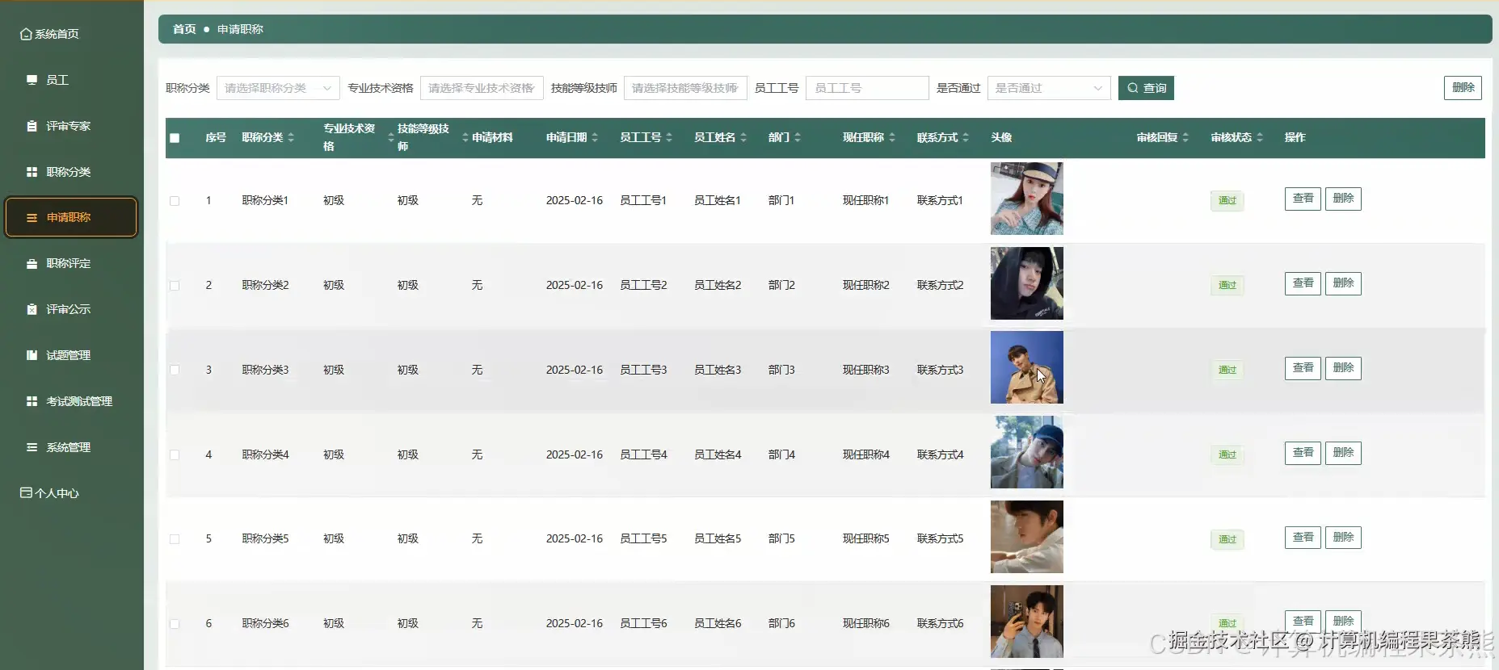Sort by the 审核状态 column arrows
The image size is (1499, 670).
click(x=1260, y=138)
